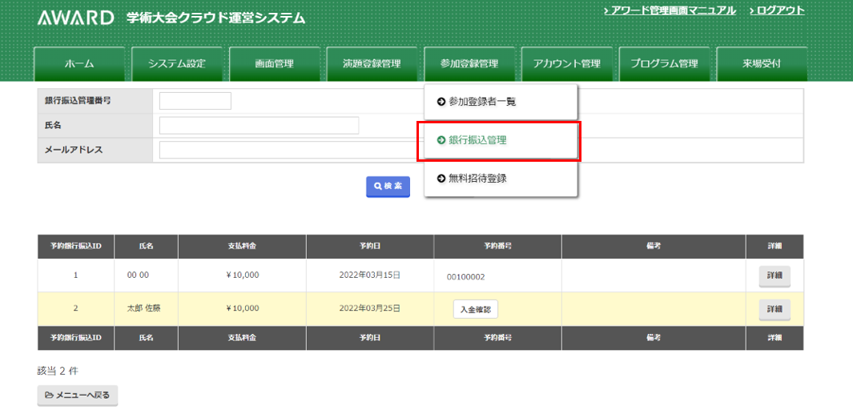Click the AWARD logo
This screenshot has height=414, width=853.
(x=77, y=18)
